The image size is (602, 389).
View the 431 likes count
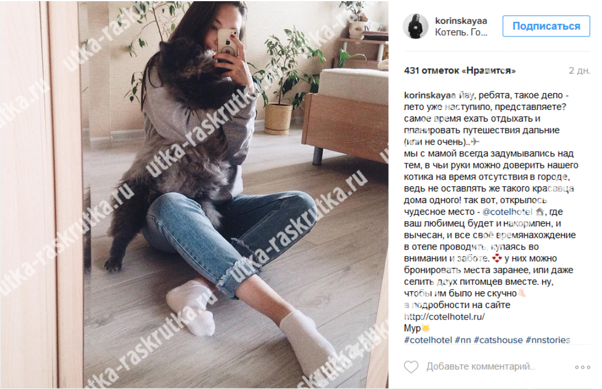pos(459,71)
